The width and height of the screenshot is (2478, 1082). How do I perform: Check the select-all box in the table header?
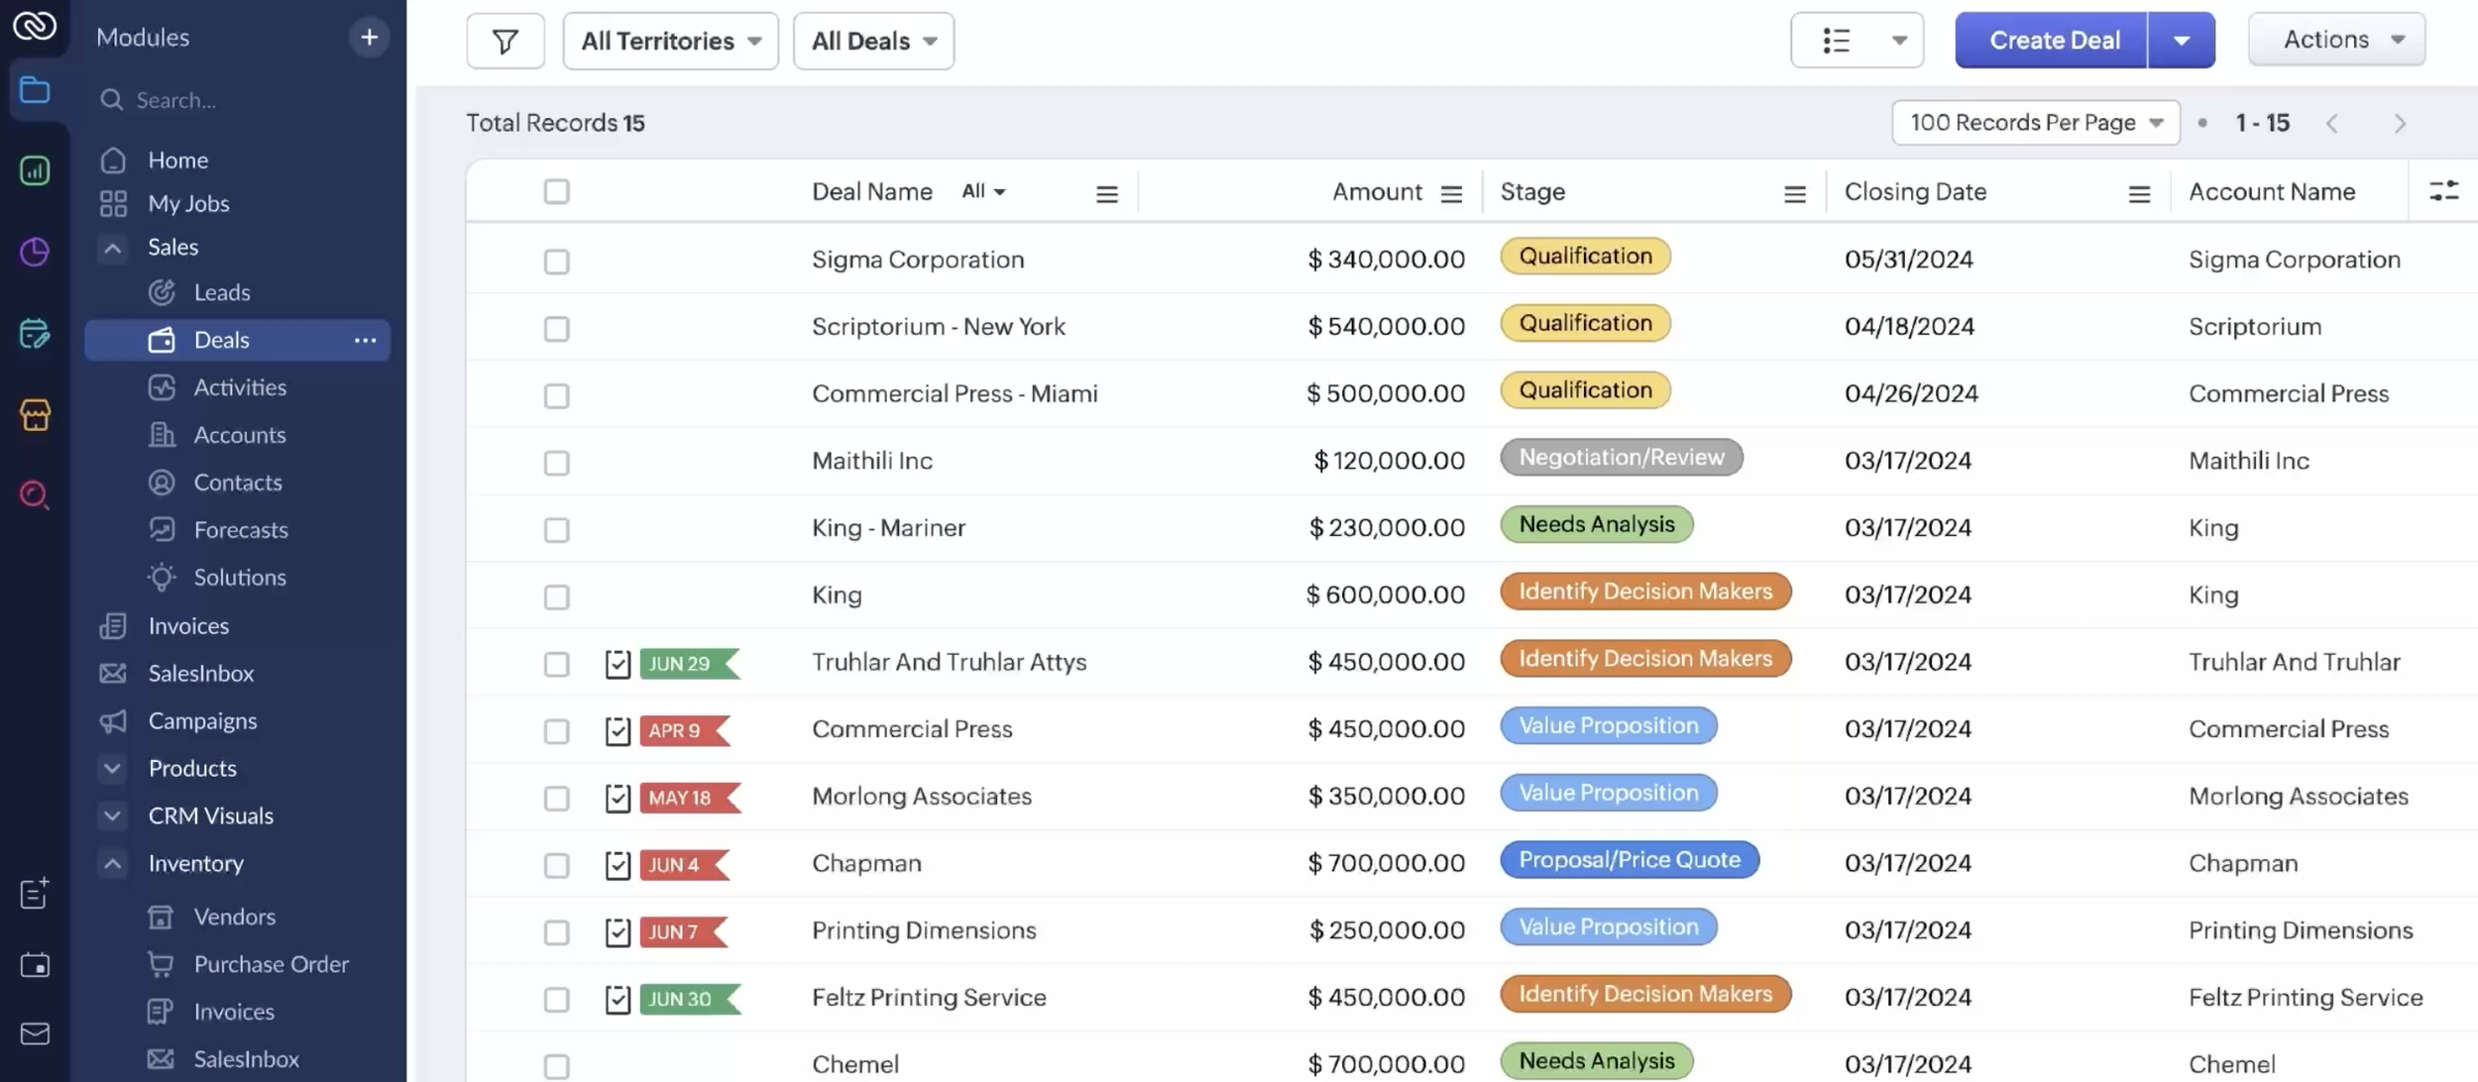click(556, 191)
